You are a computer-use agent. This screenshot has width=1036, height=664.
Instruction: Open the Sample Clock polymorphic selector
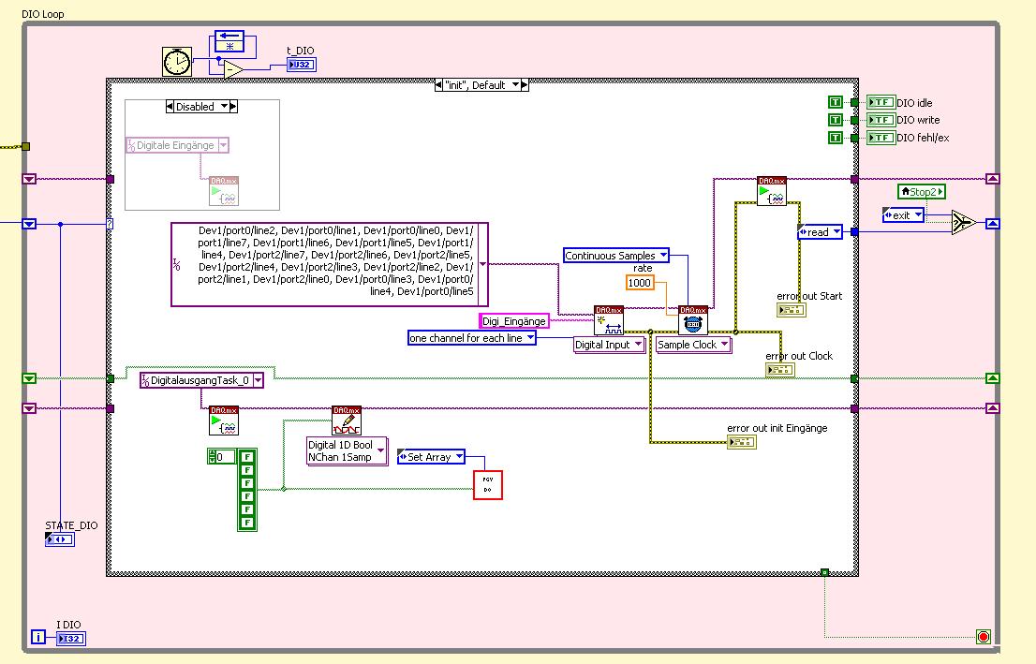pos(724,345)
